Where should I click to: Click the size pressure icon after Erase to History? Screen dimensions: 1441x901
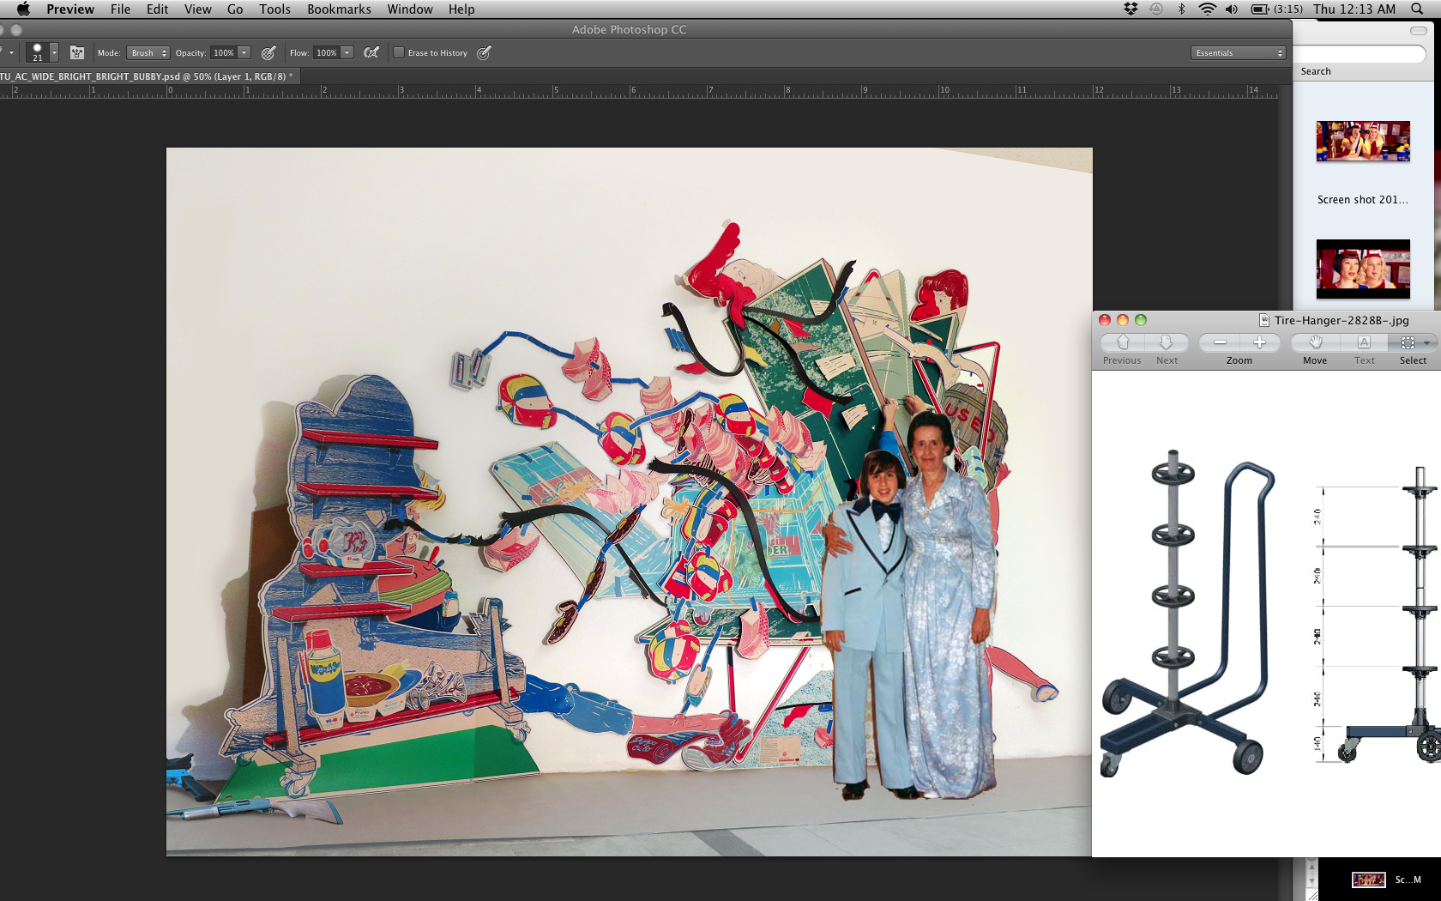click(x=484, y=53)
